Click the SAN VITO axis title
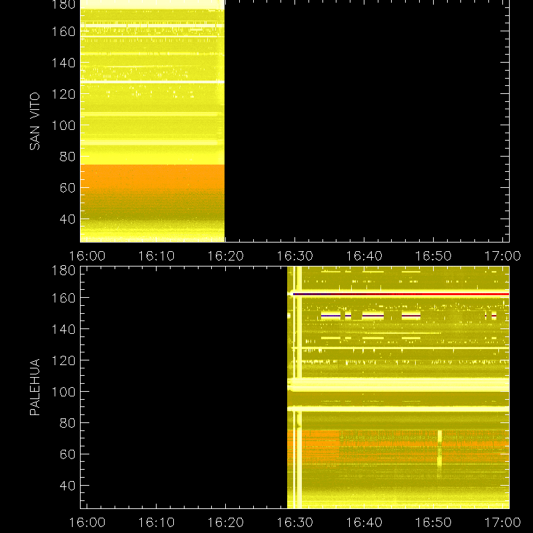 click(x=35, y=121)
